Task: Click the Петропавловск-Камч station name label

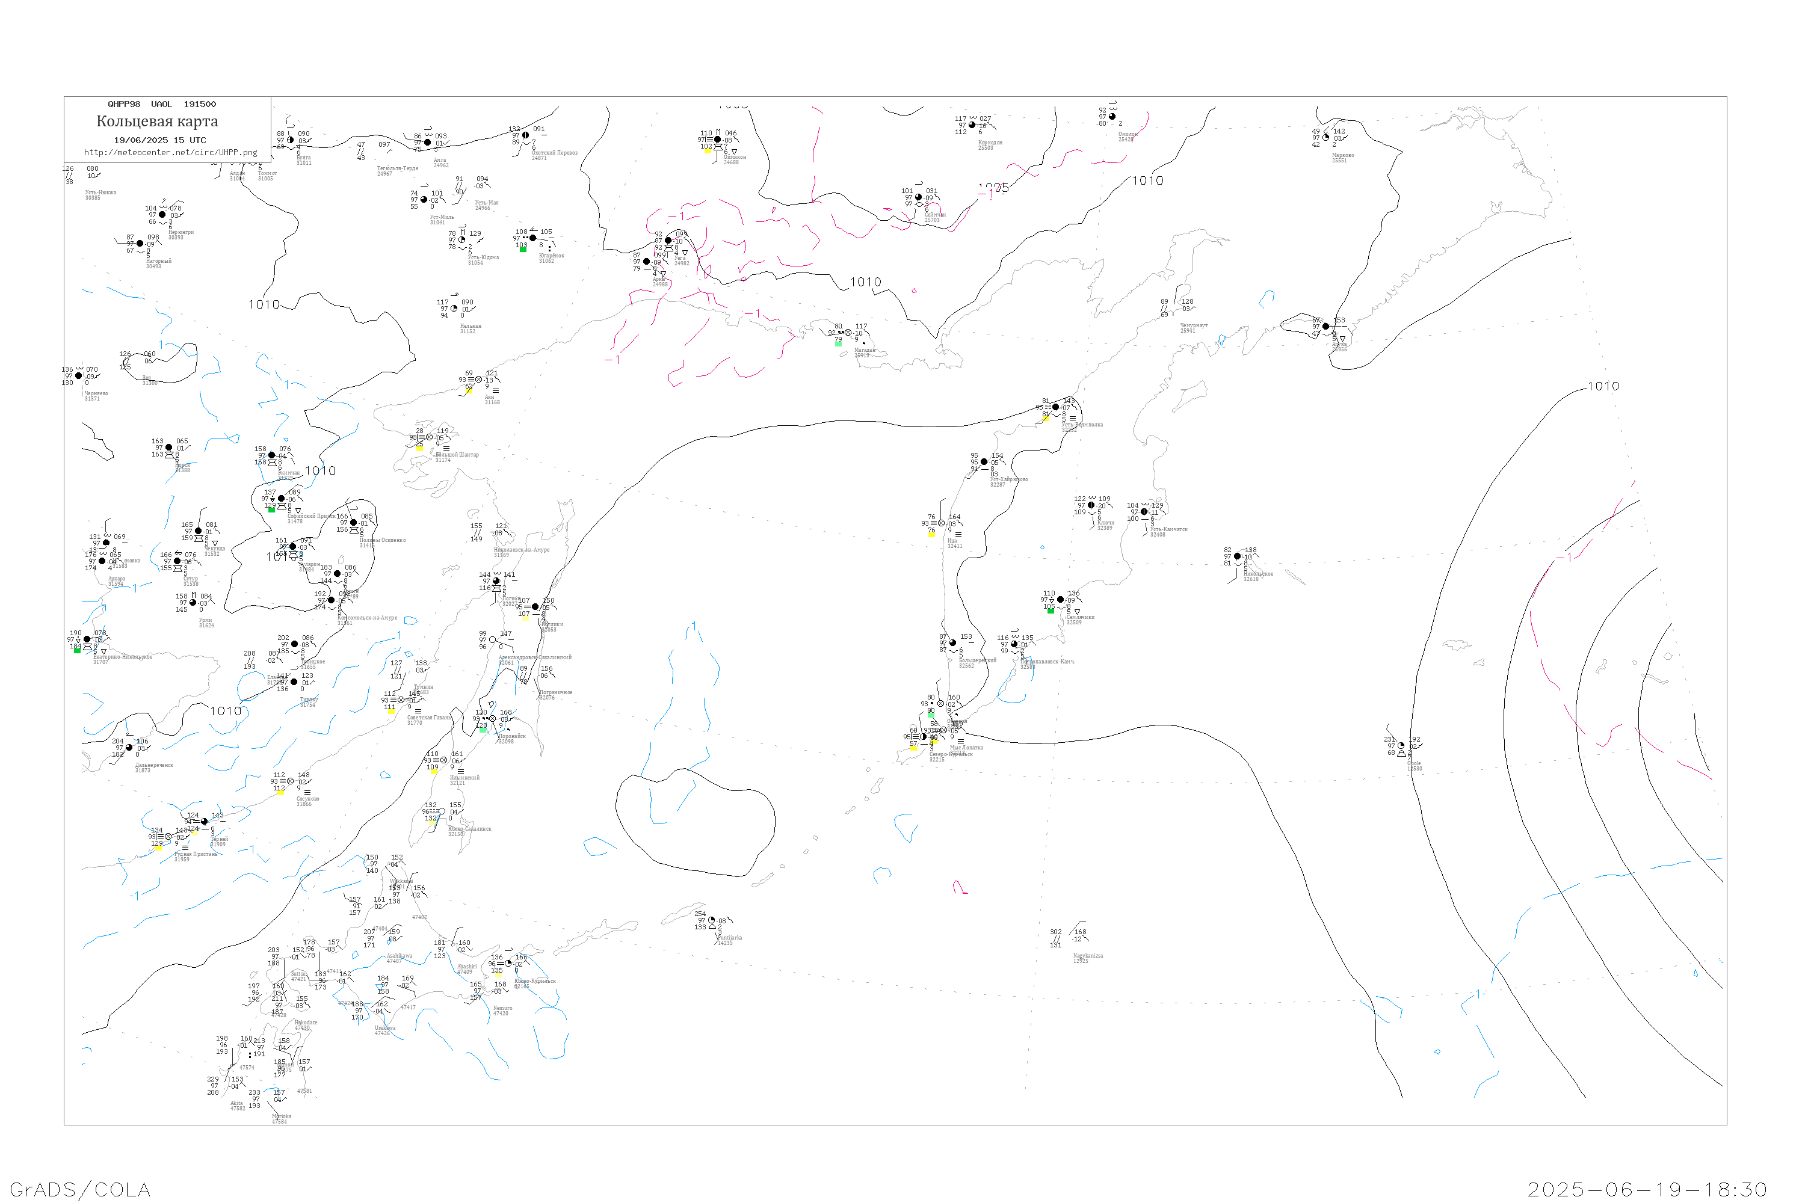Action: (x=1047, y=661)
